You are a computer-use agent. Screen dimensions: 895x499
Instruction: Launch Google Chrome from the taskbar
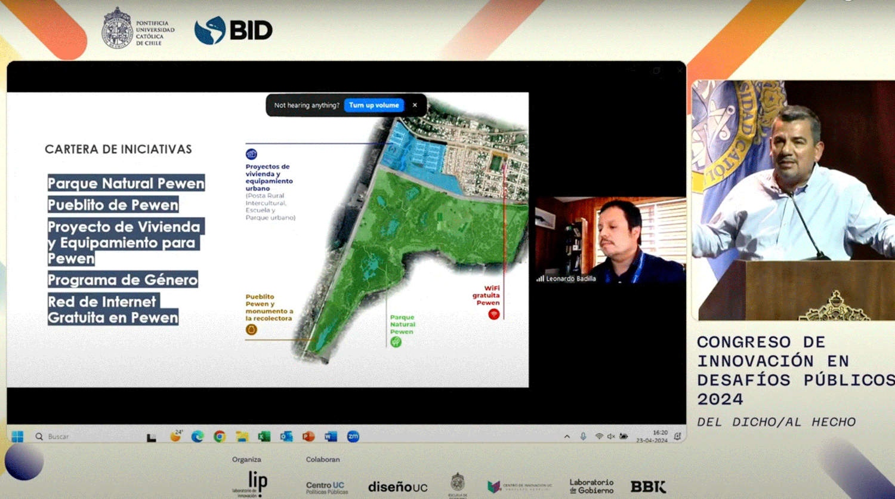[x=220, y=436]
